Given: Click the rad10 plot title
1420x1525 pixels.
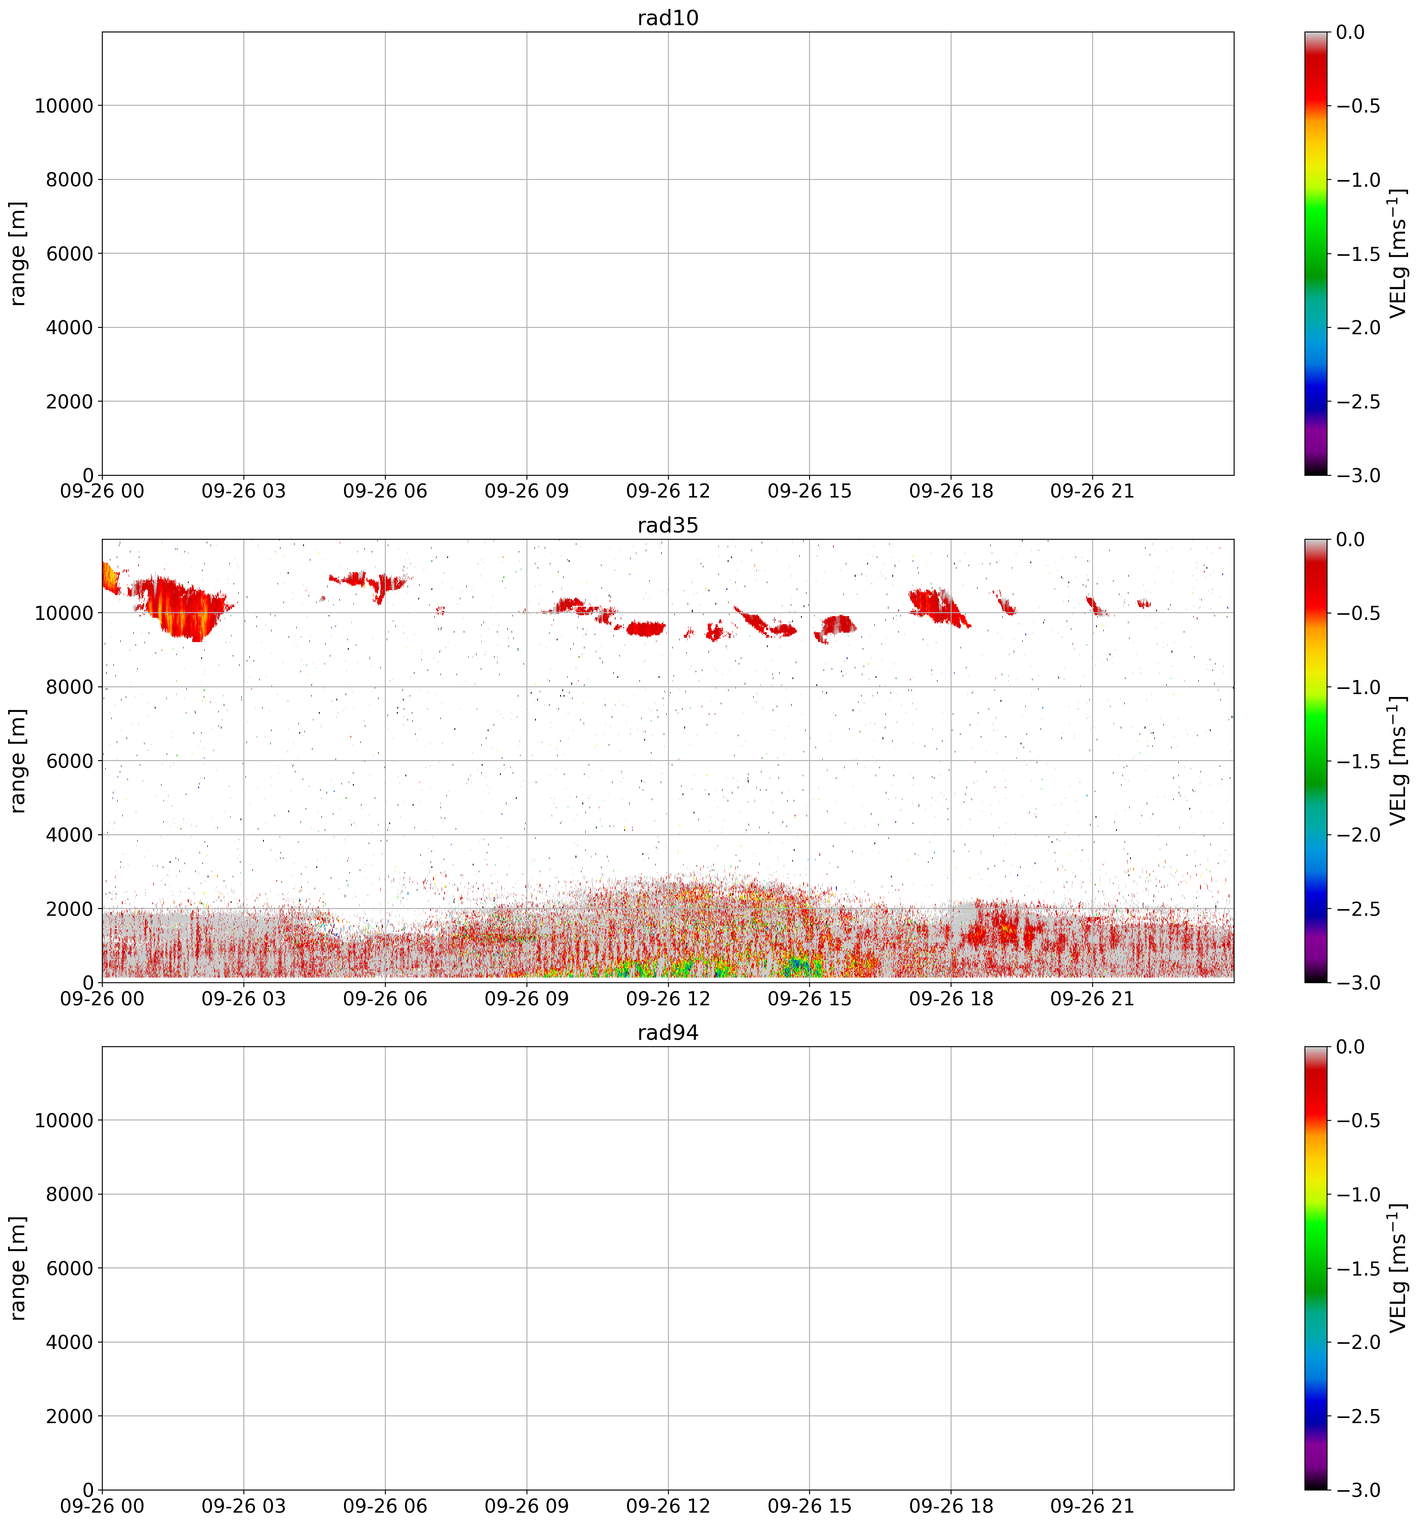Looking at the screenshot, I should click(668, 17).
